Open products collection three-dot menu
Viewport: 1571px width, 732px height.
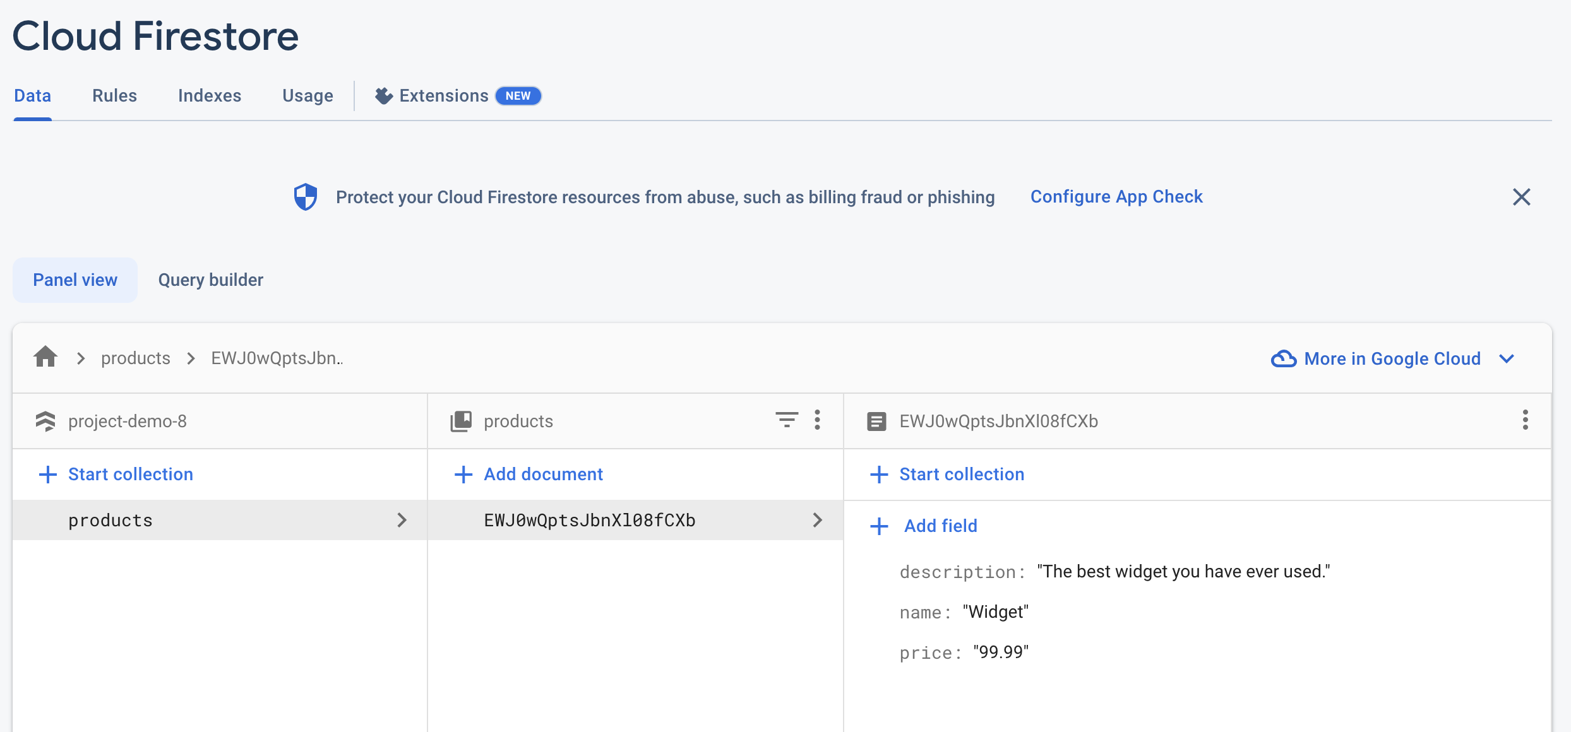click(x=817, y=420)
